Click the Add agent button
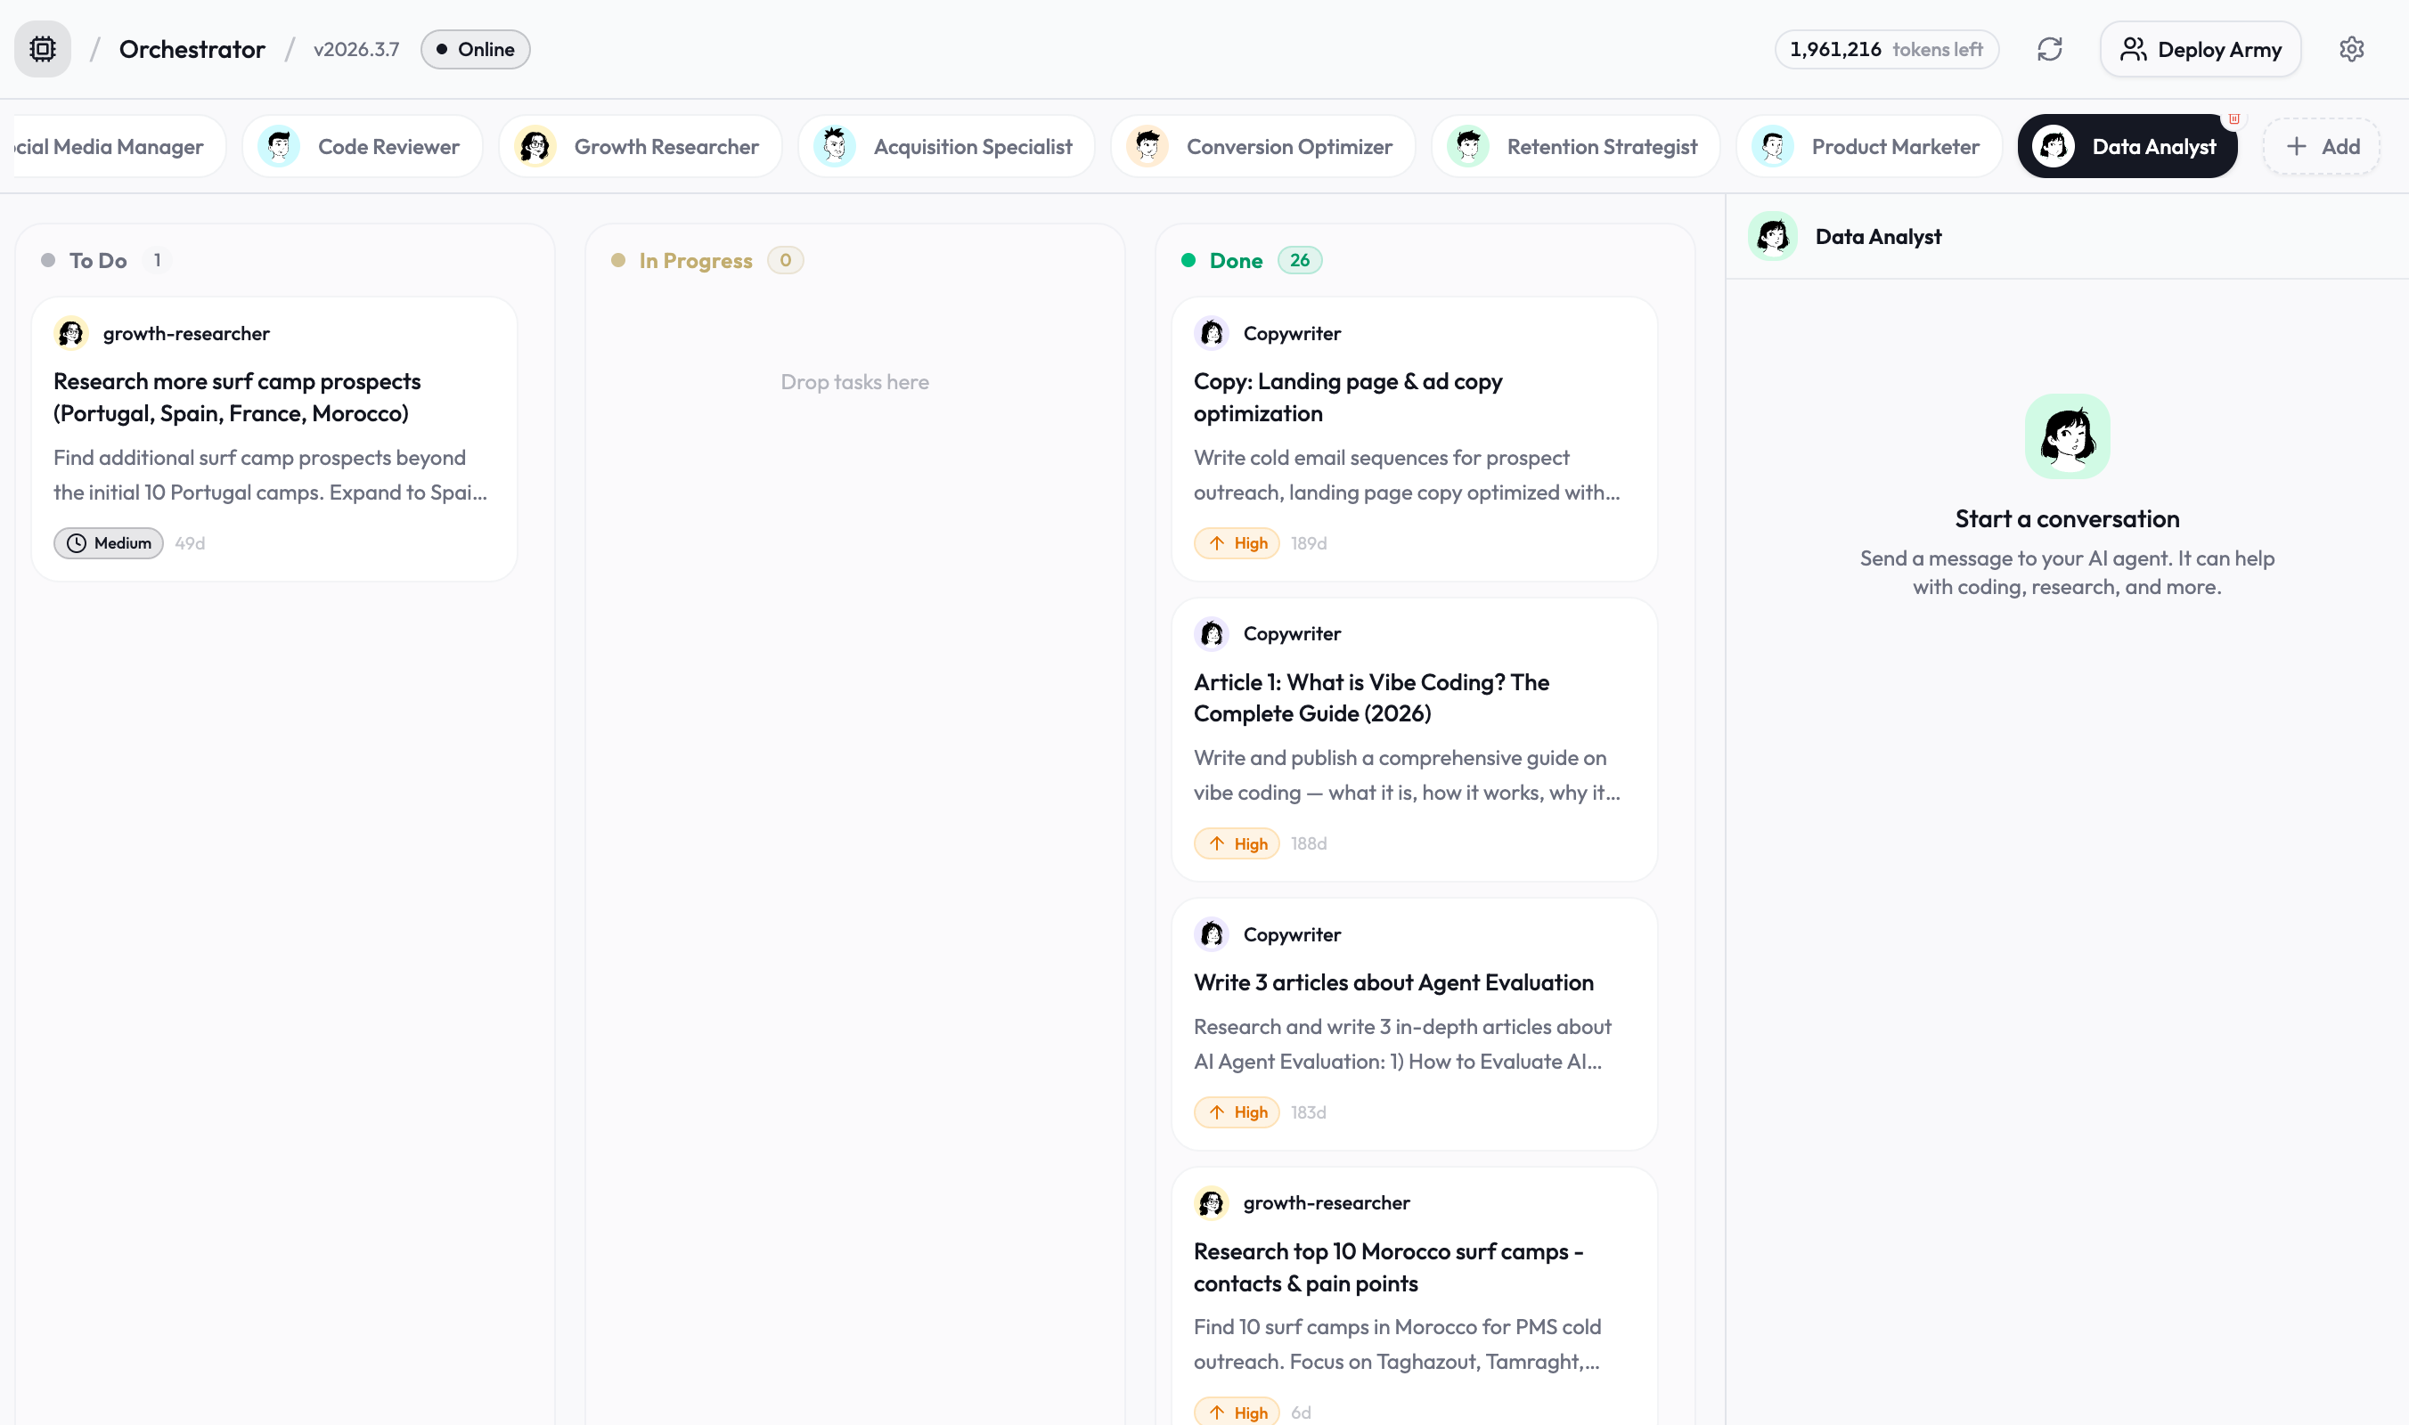 pyautogui.click(x=2322, y=146)
